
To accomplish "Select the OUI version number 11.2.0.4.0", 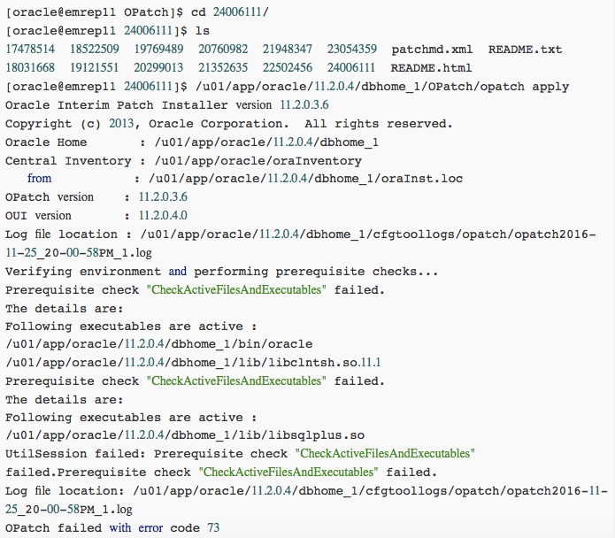I will point(163,216).
